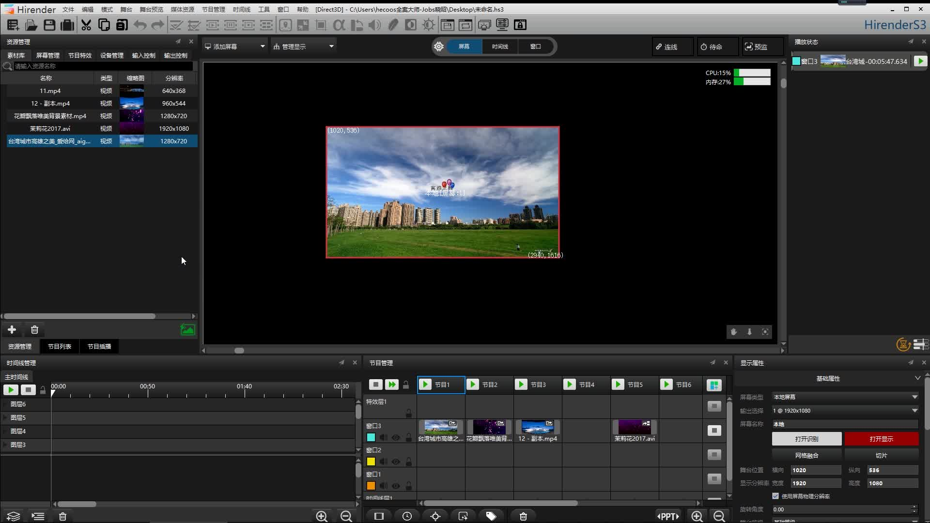Select the 时间线 view tab
The height and width of the screenshot is (523, 930).
(x=500, y=46)
